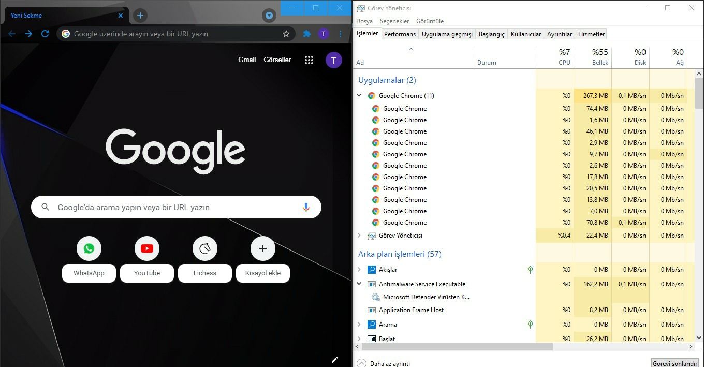Click the Task Manager horizontal scrollbar thumb
This screenshot has width=704, height=367.
pos(456,347)
